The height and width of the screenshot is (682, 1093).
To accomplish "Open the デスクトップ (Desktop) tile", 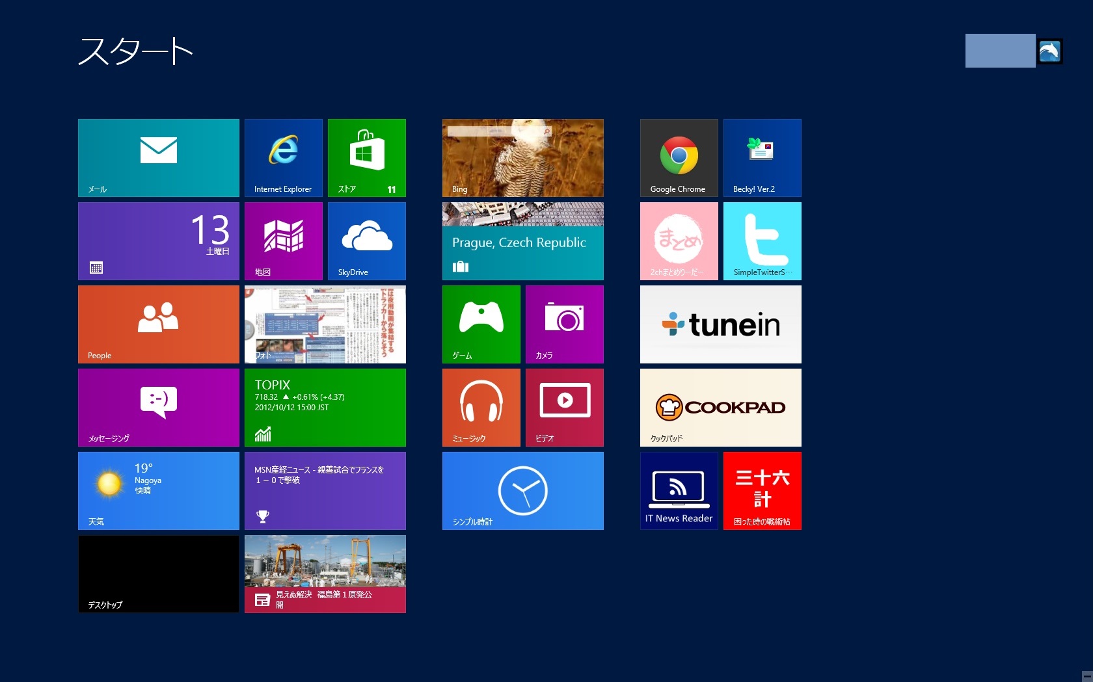I will point(159,574).
